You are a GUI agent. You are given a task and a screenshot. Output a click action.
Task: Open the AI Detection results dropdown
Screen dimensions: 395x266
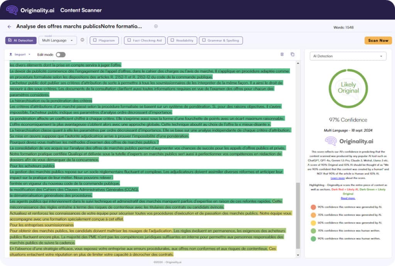point(348,56)
